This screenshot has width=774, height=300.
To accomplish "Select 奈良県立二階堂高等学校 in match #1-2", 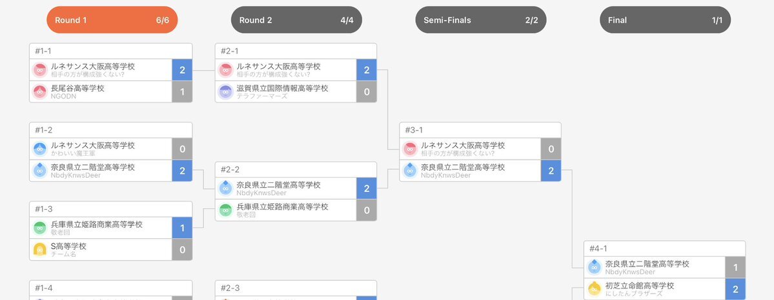I will pyautogui.click(x=101, y=171).
